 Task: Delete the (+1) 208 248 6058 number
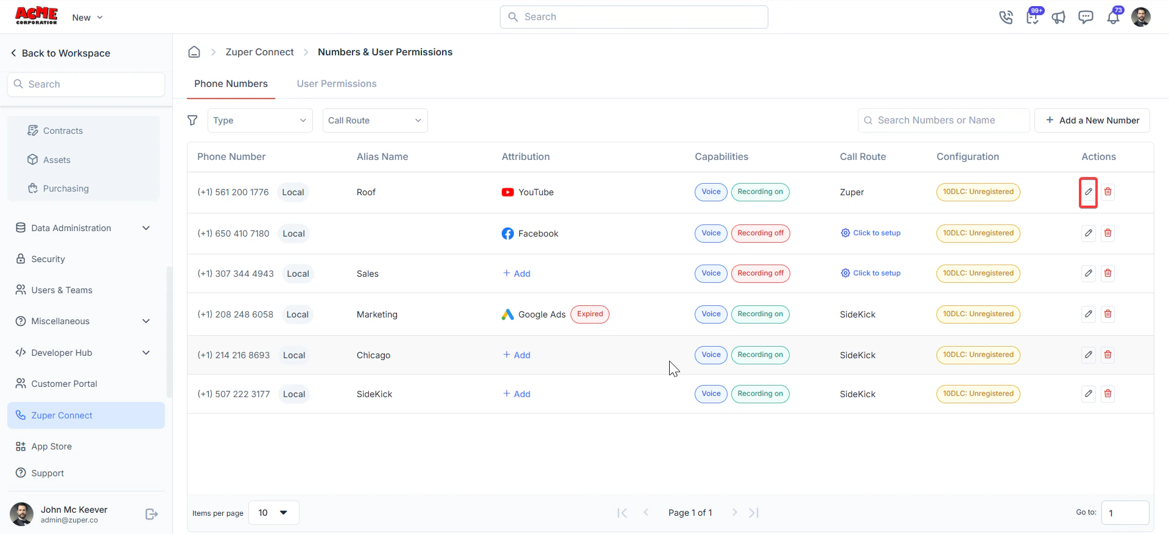[1108, 314]
